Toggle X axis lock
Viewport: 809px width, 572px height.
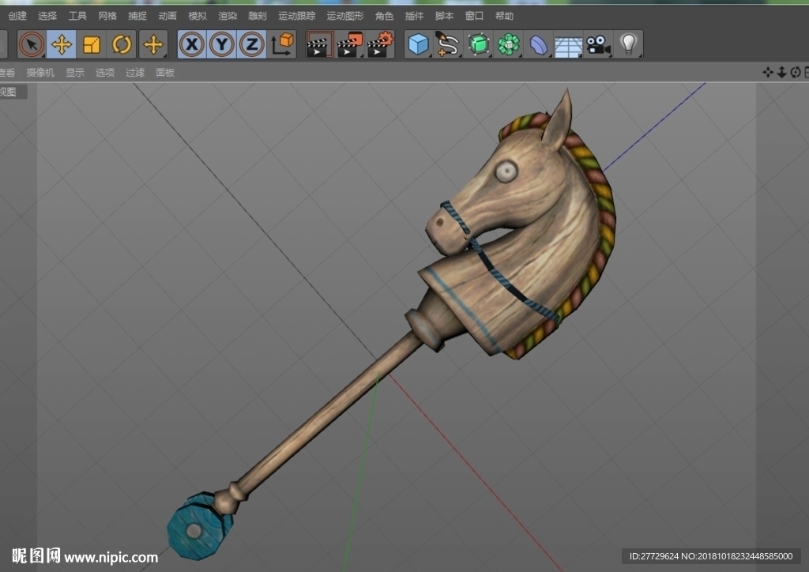pos(192,44)
